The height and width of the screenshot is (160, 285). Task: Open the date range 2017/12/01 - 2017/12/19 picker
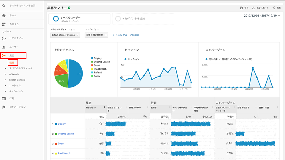tap(262, 16)
